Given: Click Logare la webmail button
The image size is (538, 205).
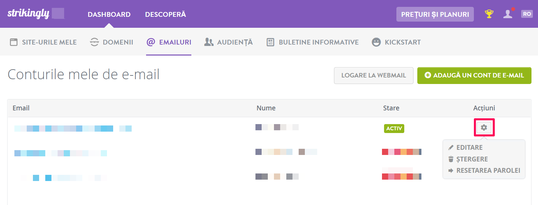Looking at the screenshot, I should [374, 75].
